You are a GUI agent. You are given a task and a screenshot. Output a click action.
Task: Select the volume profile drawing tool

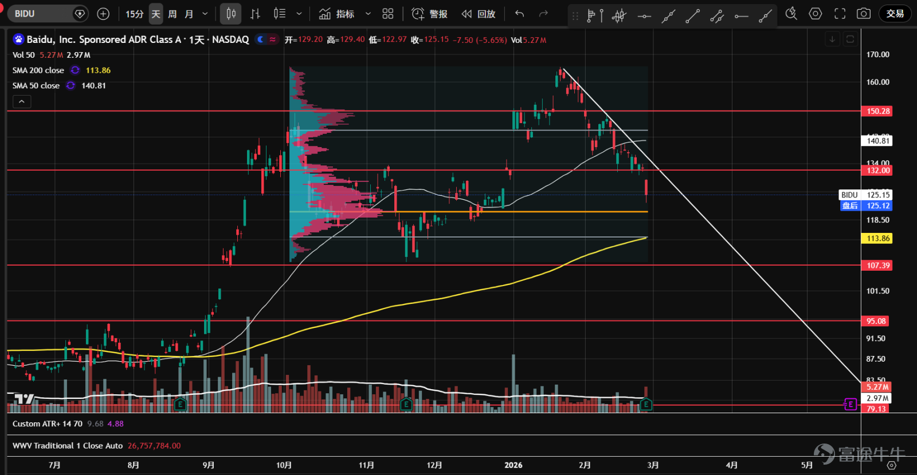pyautogui.click(x=595, y=15)
